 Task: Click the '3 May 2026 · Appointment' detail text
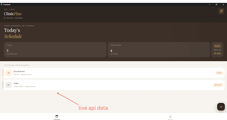pyautogui.click(x=24, y=86)
